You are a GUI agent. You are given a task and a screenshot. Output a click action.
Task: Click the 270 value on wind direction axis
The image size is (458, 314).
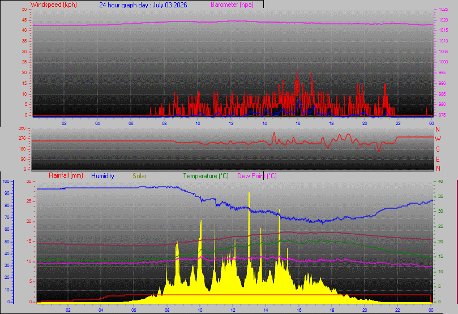[x=22, y=138]
